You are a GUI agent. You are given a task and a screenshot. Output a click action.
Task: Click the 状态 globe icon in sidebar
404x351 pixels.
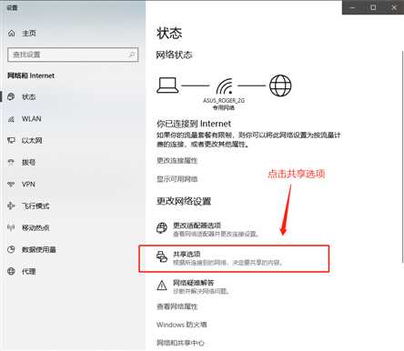[x=11, y=96]
